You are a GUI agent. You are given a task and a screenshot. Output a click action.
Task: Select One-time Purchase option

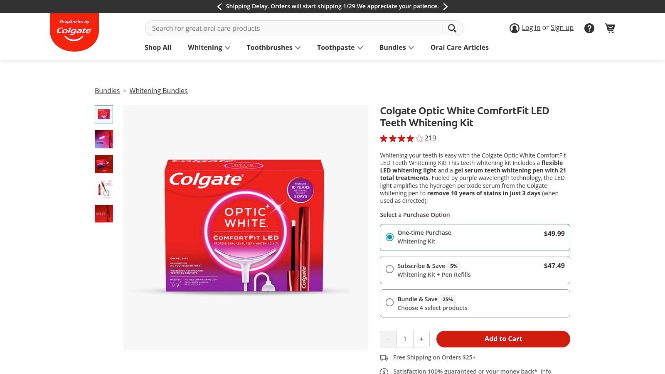[x=389, y=237]
